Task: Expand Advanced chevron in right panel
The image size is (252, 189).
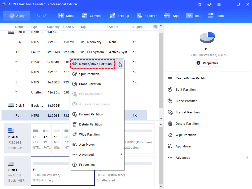Action: pos(247,157)
